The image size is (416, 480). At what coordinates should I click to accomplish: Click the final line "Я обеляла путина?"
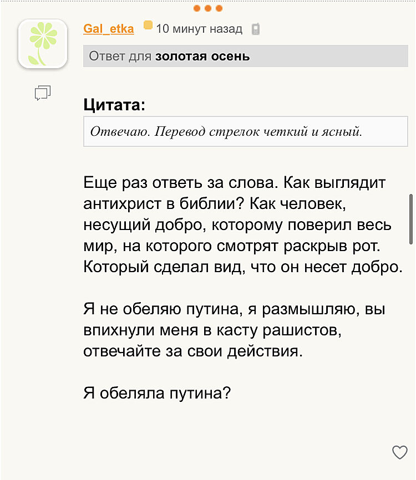156,394
